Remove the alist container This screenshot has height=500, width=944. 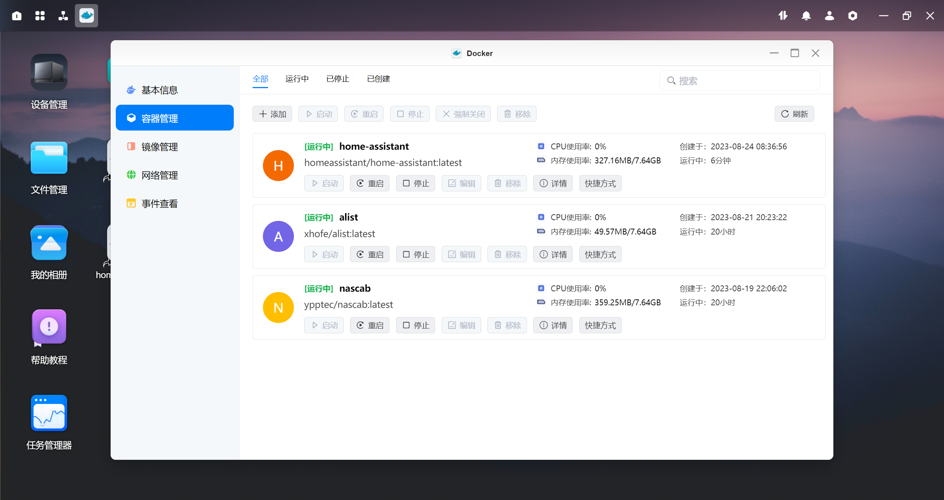(507, 254)
